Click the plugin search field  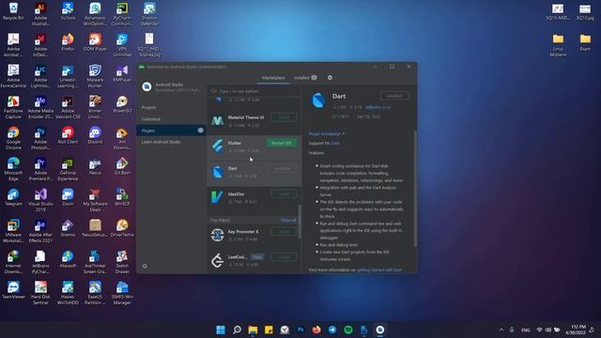point(254,91)
